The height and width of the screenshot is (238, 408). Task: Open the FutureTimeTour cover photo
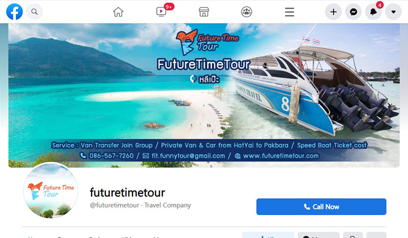pyautogui.click(x=204, y=95)
